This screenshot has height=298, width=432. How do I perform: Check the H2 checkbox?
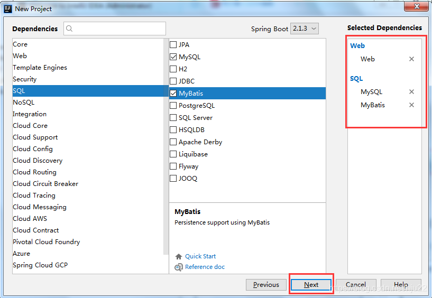click(x=173, y=69)
